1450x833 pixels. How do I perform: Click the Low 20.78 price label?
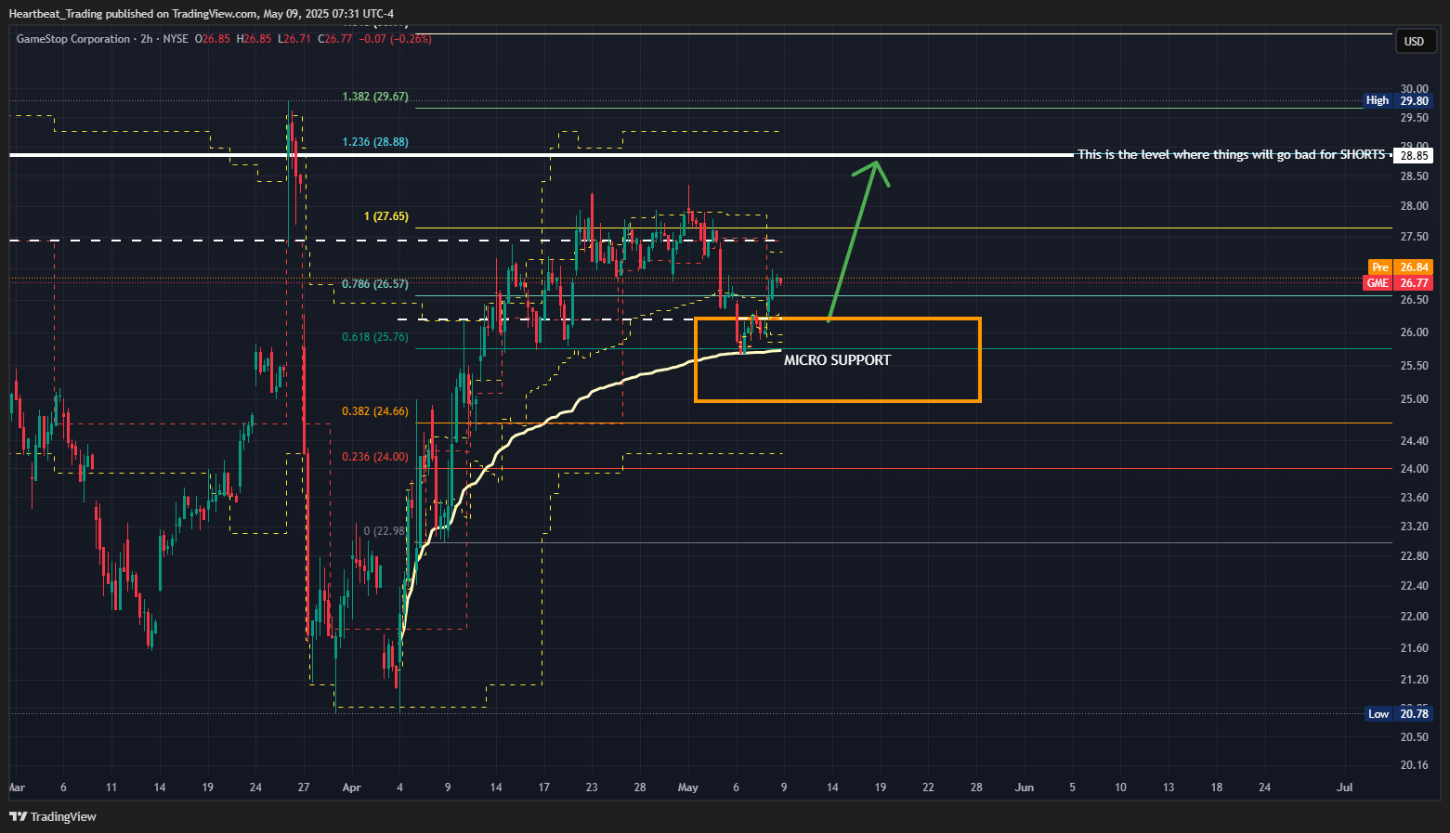click(1399, 714)
